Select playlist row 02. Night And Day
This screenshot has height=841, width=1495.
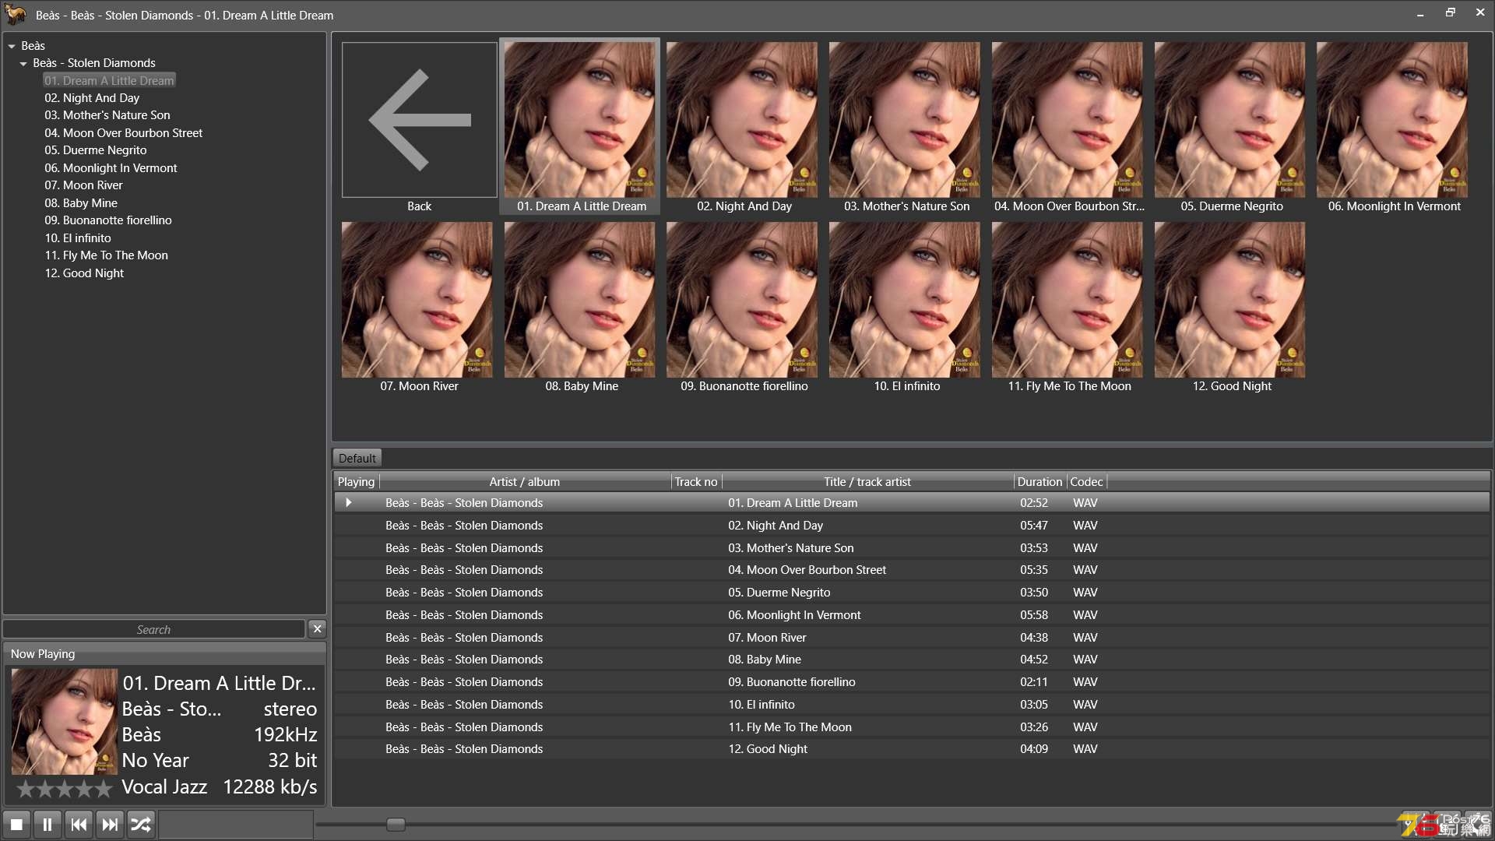pyautogui.click(x=912, y=526)
